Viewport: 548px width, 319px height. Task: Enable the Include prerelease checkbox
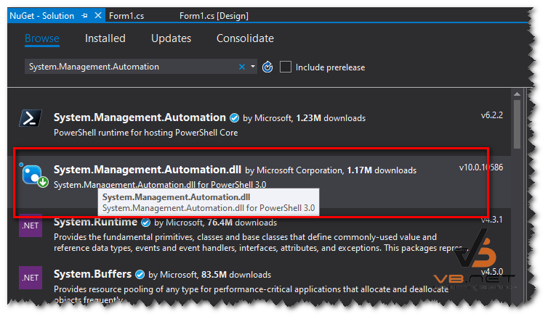click(x=286, y=67)
